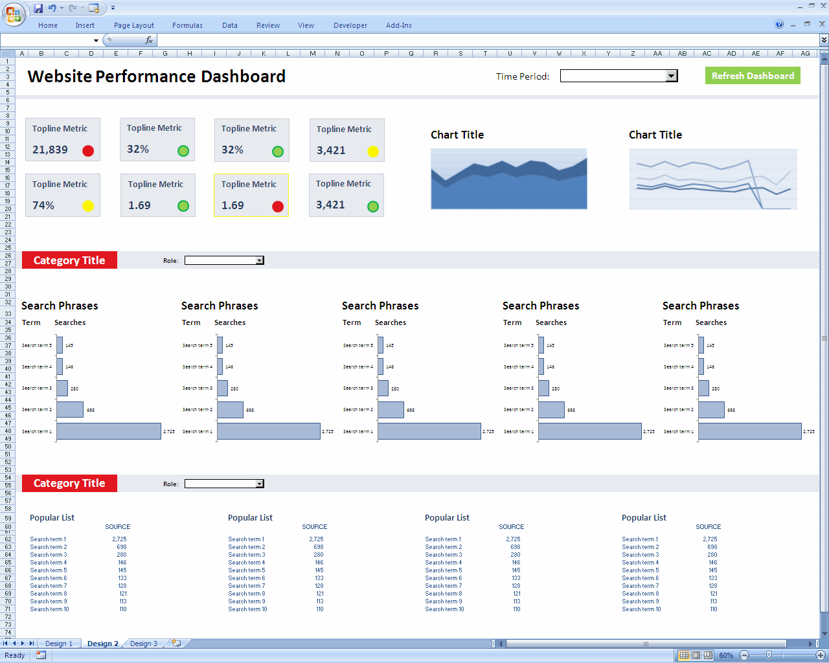Click the Save icon in Quick Access
This screenshot has width=829, height=663.
tap(38, 8)
